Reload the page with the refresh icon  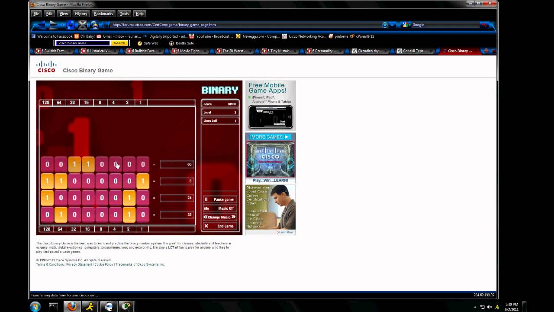click(x=71, y=25)
